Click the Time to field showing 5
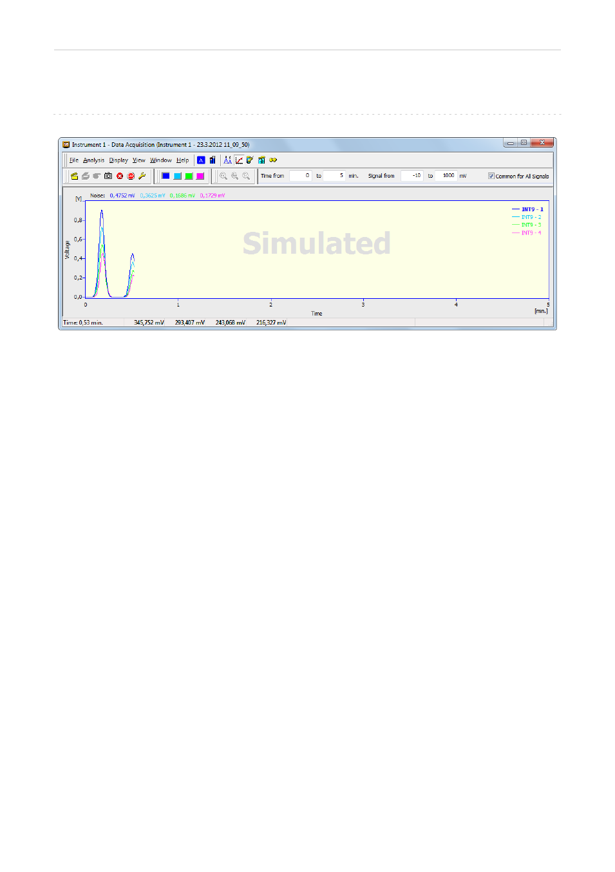This screenshot has width=615, height=872. click(x=334, y=176)
